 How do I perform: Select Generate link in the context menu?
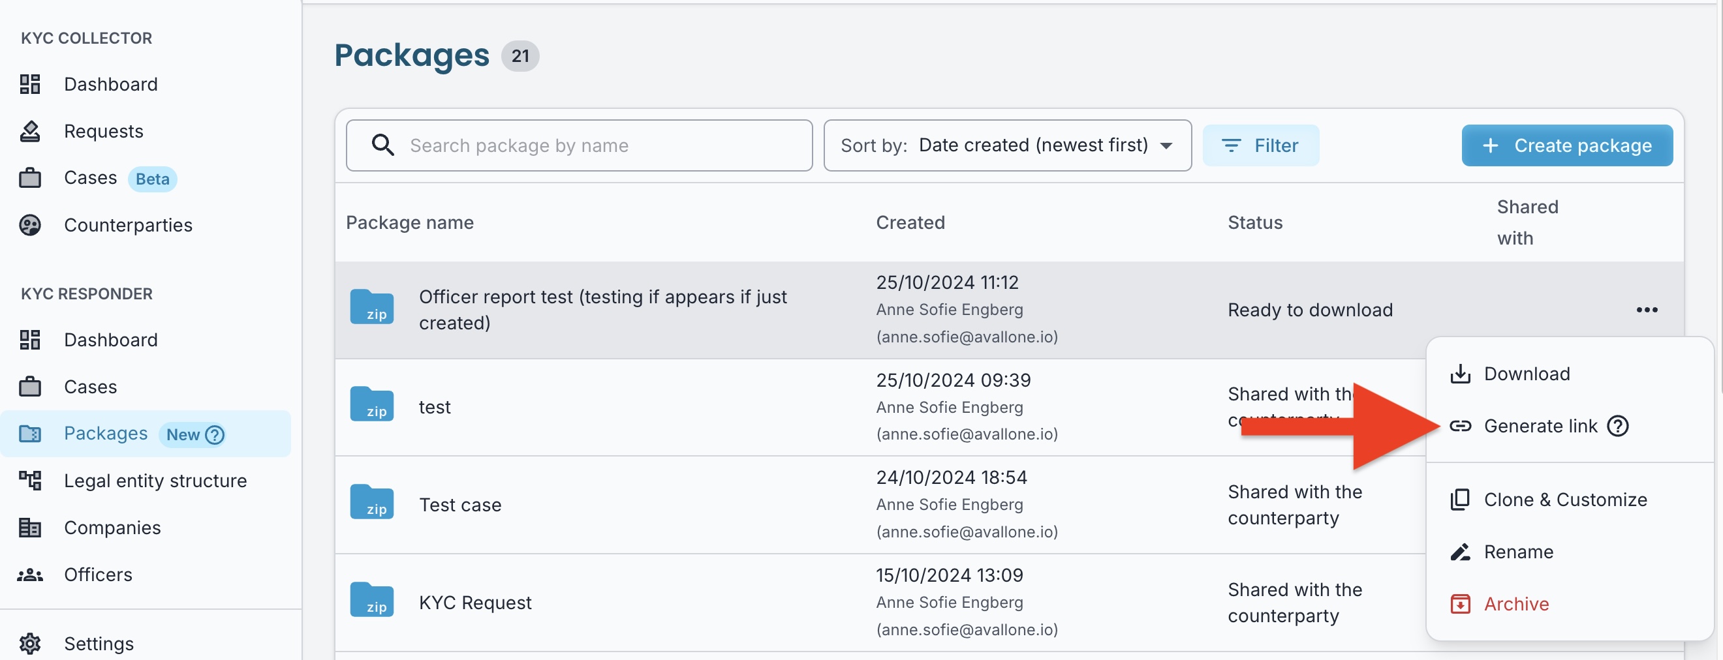(x=1570, y=426)
